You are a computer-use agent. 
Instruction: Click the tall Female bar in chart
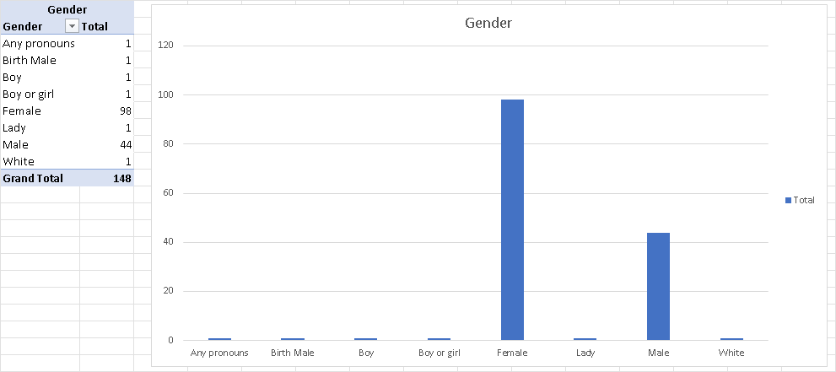[512, 219]
